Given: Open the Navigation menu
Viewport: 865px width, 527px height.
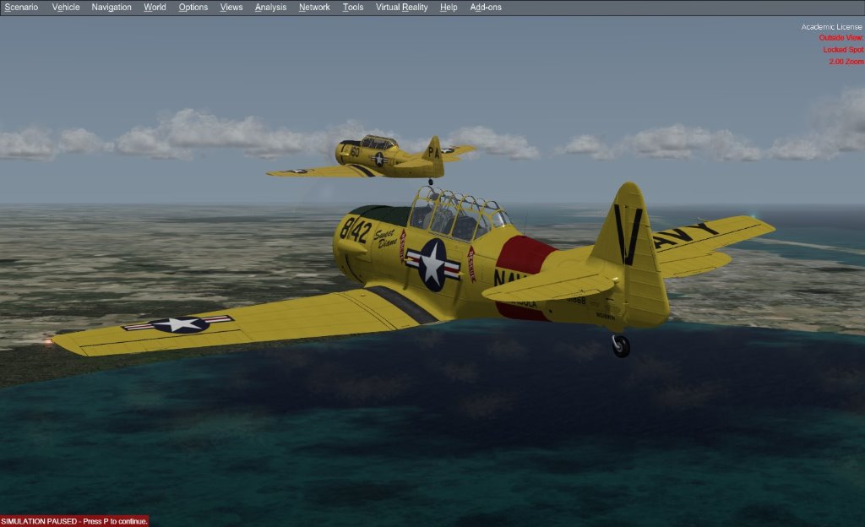Looking at the screenshot, I should click(x=112, y=7).
